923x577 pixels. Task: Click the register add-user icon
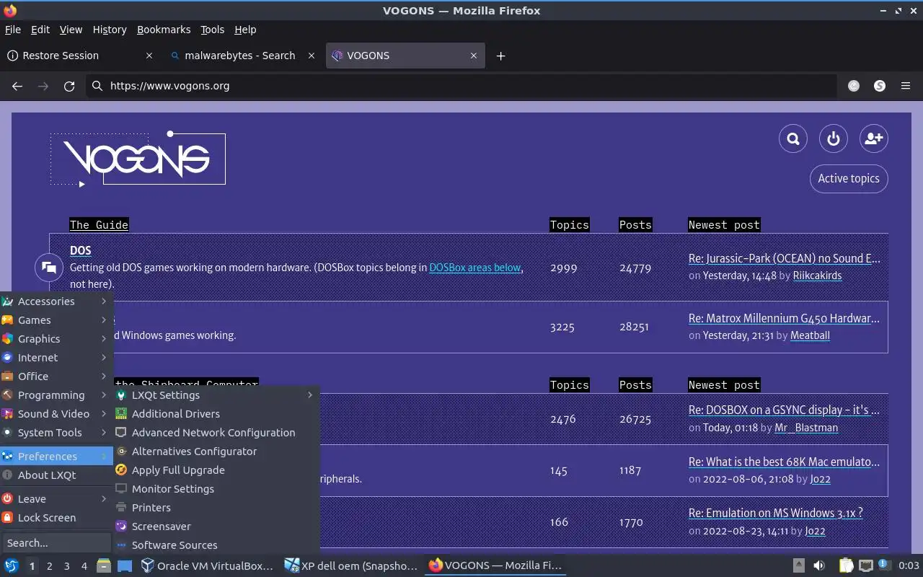(x=874, y=138)
